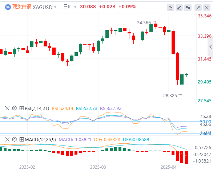Click the 31.445 price axis label
Viewport: 213px width, 172px height.
tap(205, 59)
